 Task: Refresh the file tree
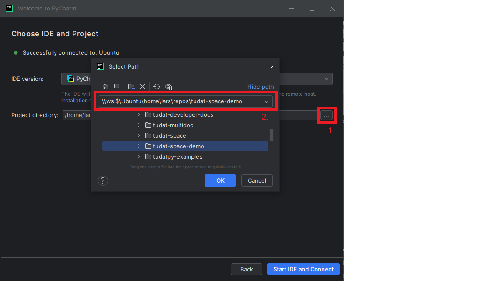tap(157, 87)
